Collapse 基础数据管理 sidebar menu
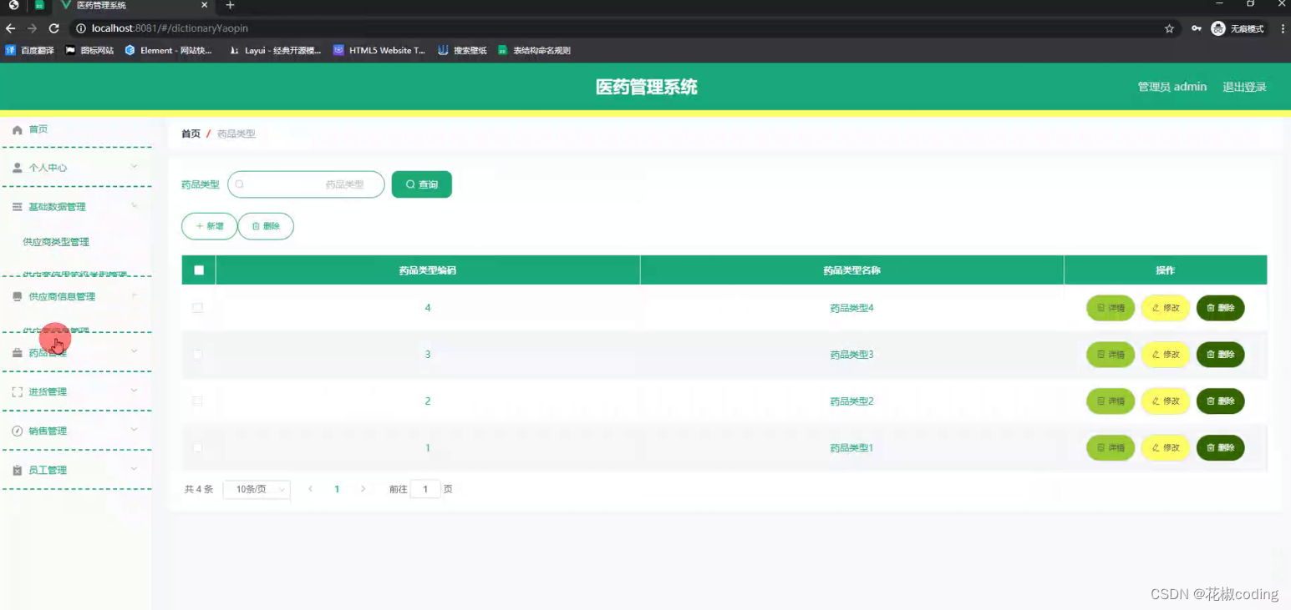1291x610 pixels. (76, 207)
